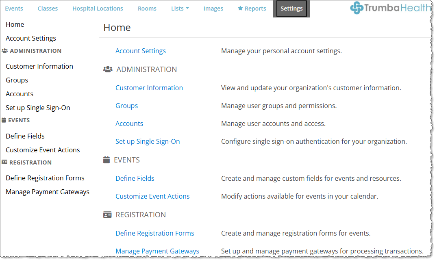Navigate to Home via the sidebar
The height and width of the screenshot is (262, 437).
click(15, 24)
